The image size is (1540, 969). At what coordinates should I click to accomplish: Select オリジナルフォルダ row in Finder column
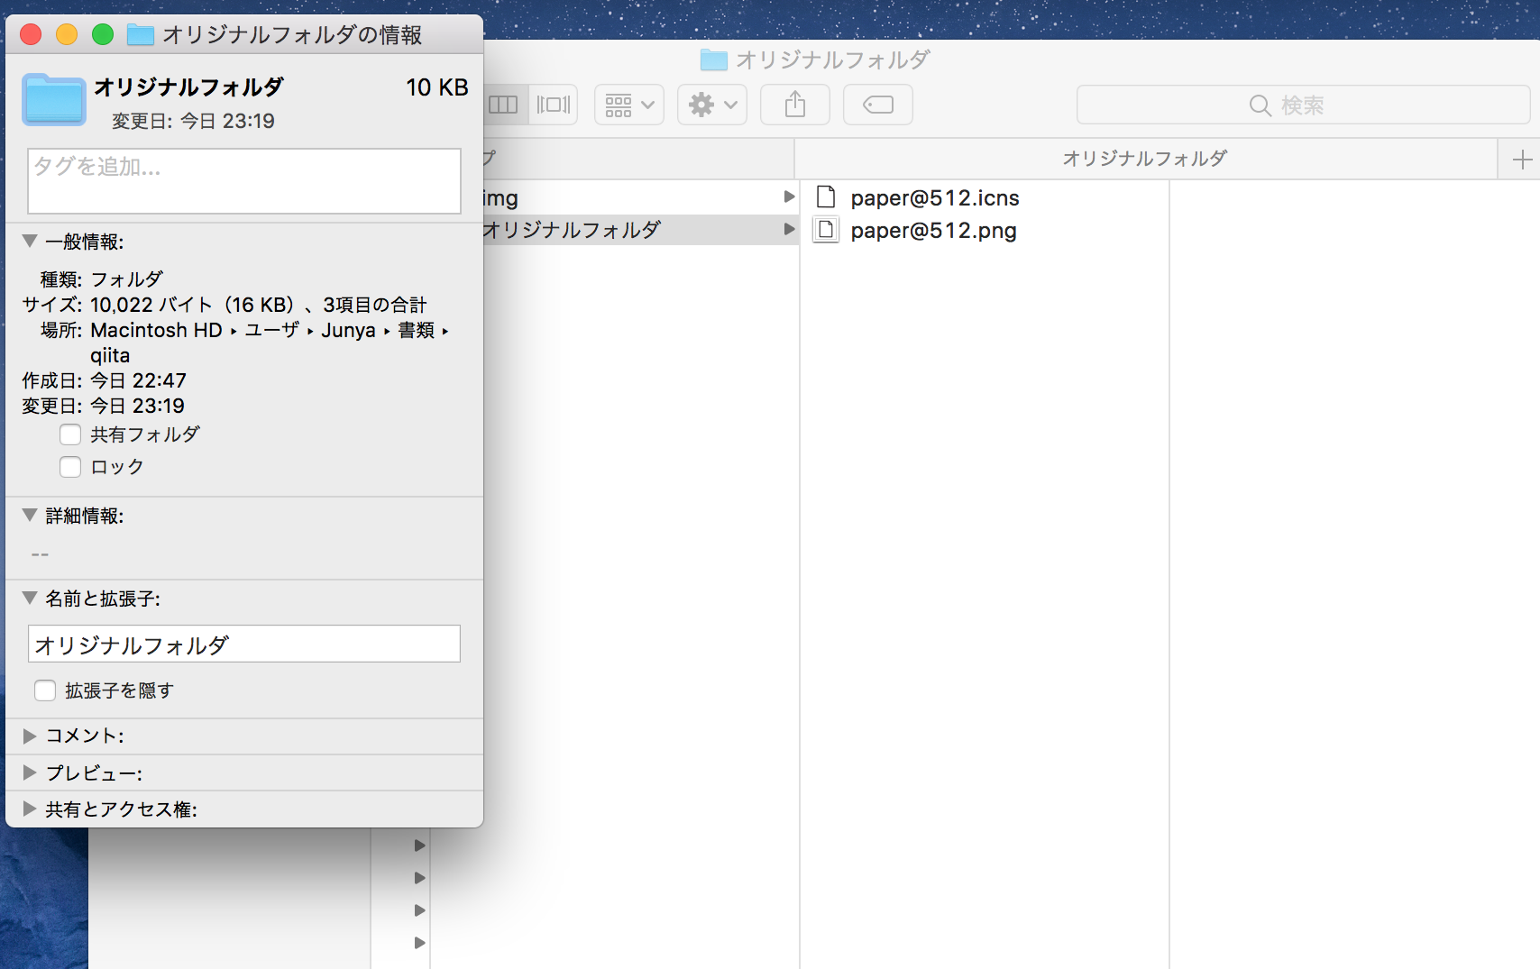641,230
